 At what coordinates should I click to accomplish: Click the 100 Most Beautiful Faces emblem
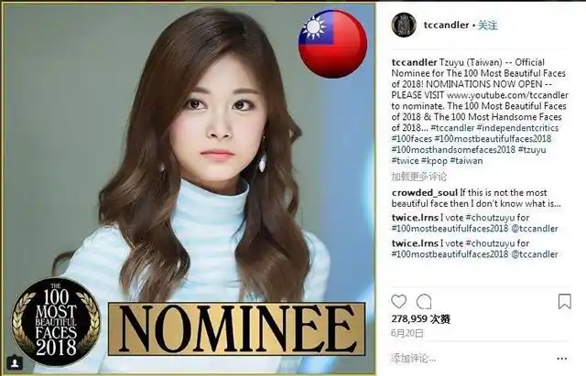point(56,321)
